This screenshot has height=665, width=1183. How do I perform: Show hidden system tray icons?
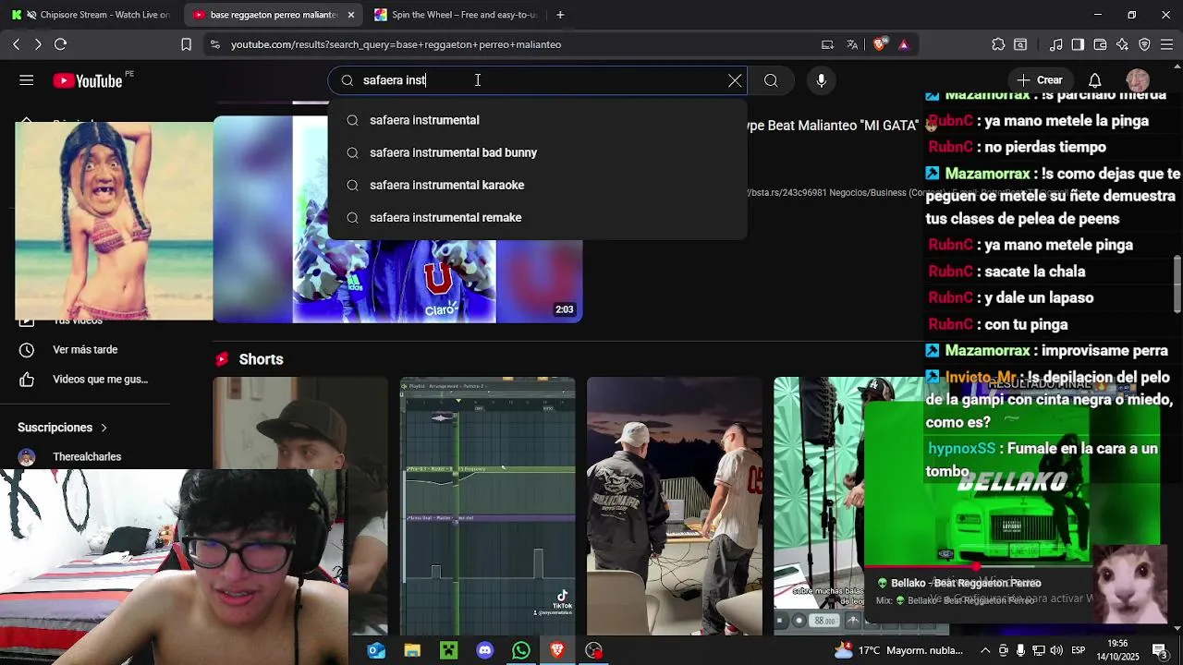click(x=985, y=650)
